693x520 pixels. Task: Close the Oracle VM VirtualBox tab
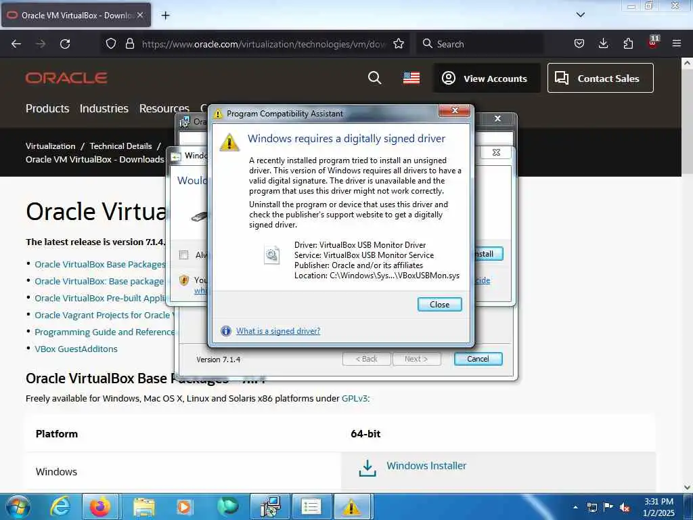pos(140,15)
